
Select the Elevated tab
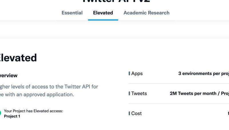click(103, 13)
